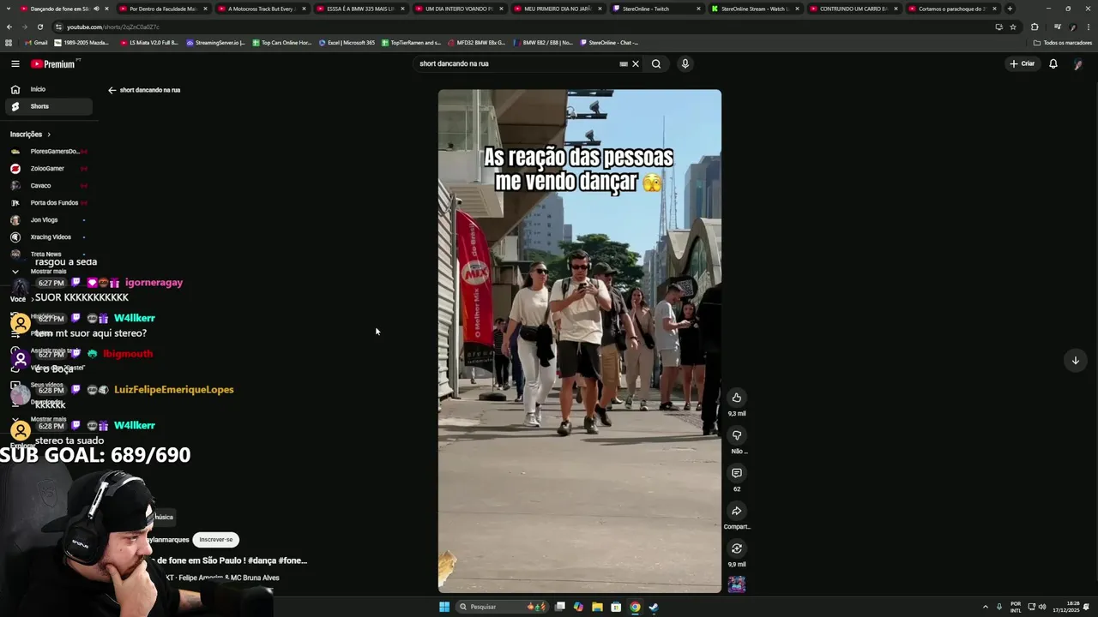Open the Windows Start menu
This screenshot has height=617, width=1098.
pos(444,607)
